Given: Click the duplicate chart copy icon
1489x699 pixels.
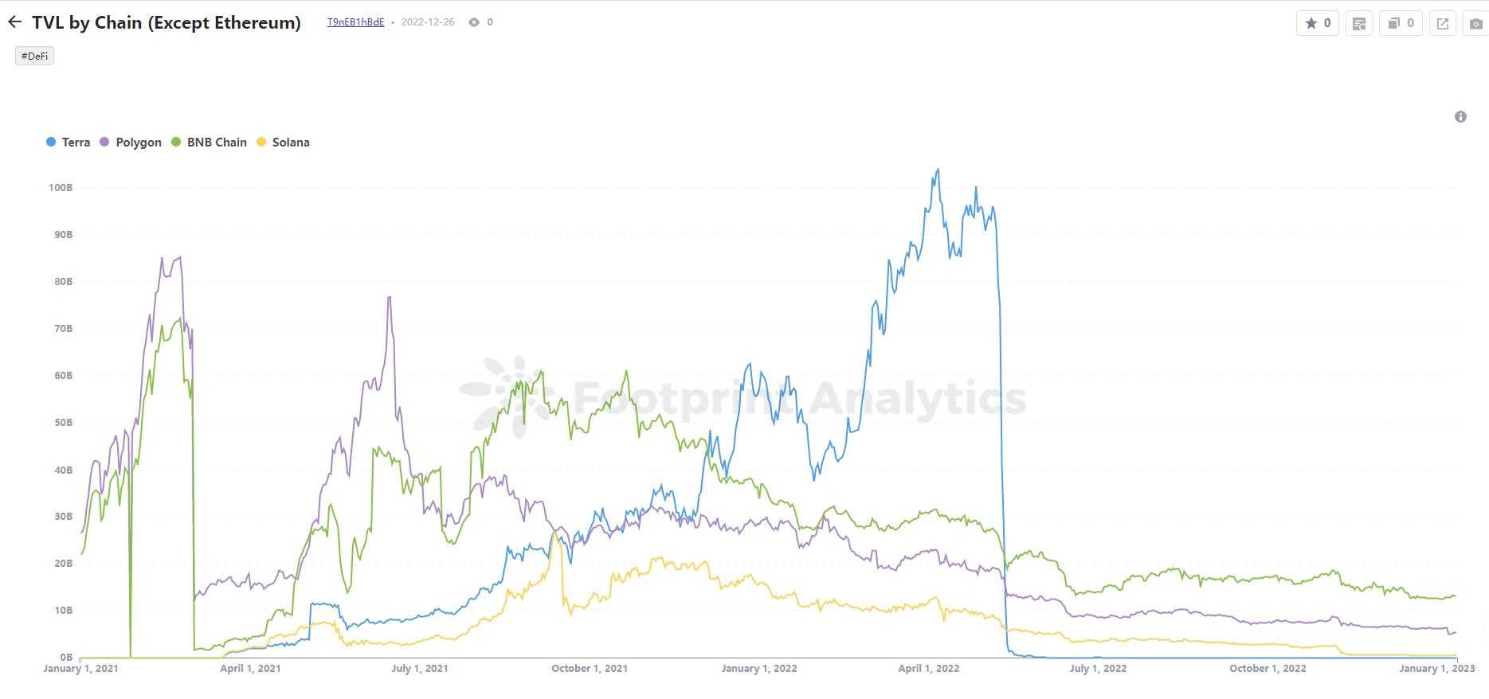Looking at the screenshot, I should [x=1401, y=23].
